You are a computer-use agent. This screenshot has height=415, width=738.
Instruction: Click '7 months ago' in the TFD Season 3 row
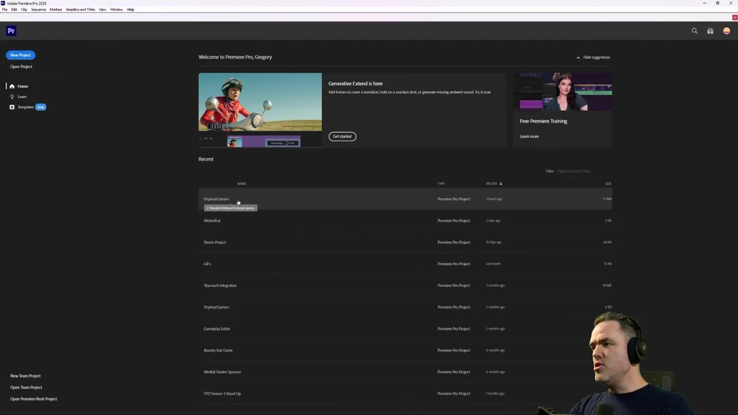495,394
